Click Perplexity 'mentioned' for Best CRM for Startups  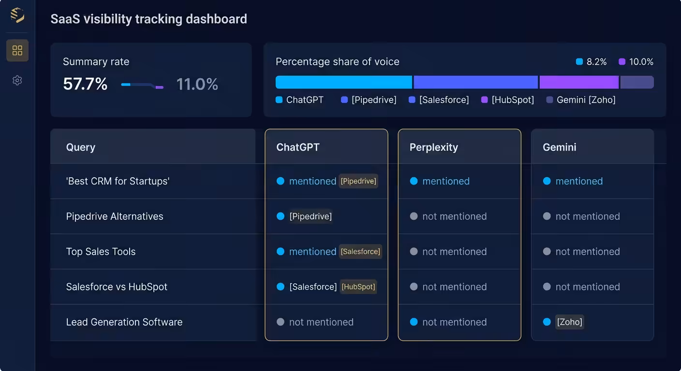[x=446, y=181]
